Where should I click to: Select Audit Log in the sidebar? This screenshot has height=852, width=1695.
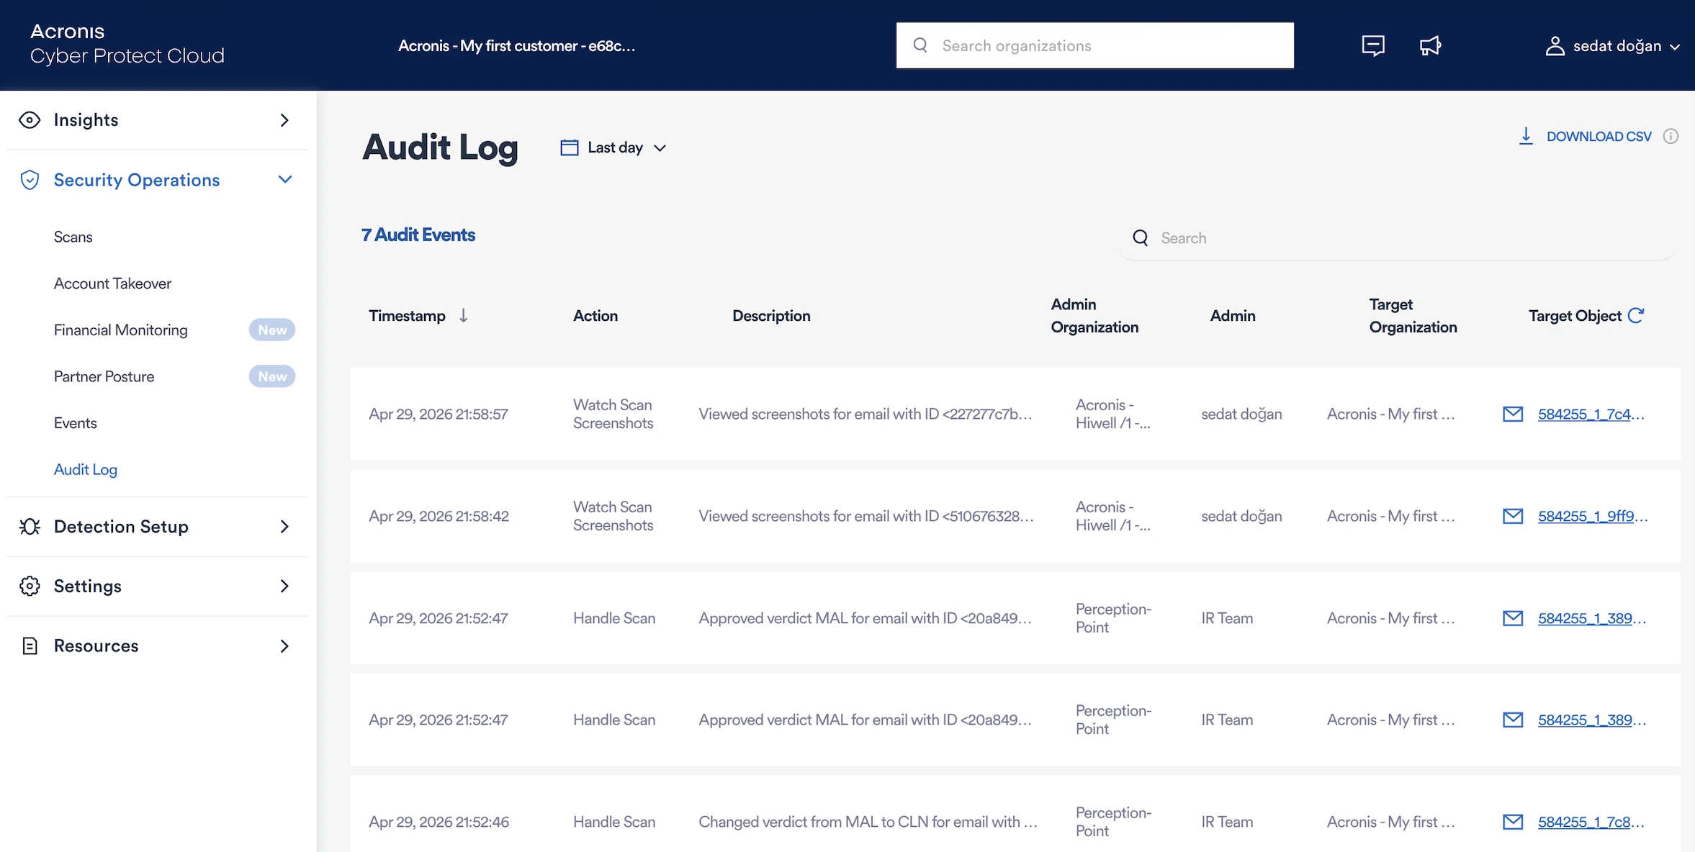coord(86,470)
